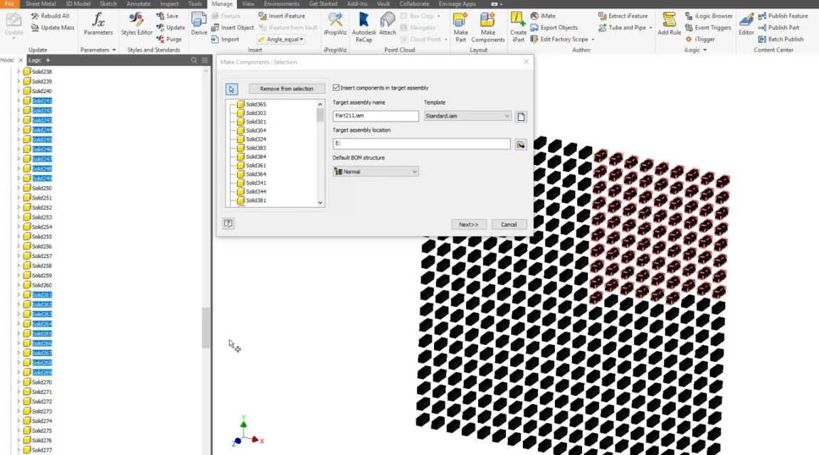
Task: Open Edit Factory Scope dropdown arrow
Action: click(x=593, y=40)
